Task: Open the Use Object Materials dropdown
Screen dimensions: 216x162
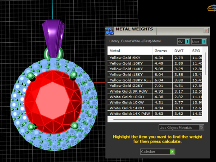Action: [x=181, y=127]
